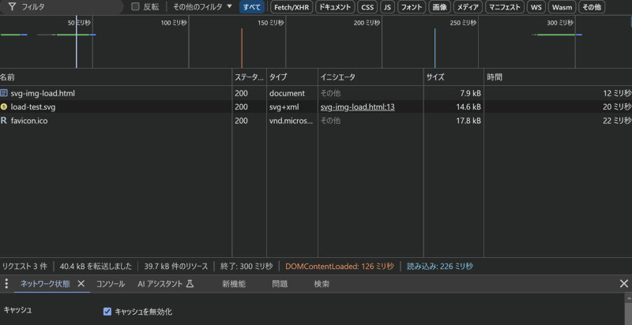
Task: Click the favicon.ico row icon
Action: pyautogui.click(x=4, y=121)
